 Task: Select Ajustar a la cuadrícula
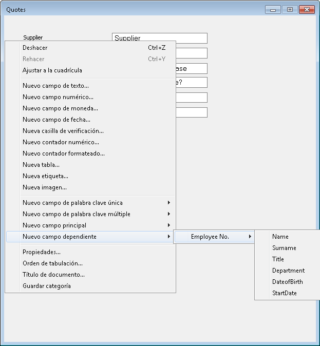click(x=90, y=70)
